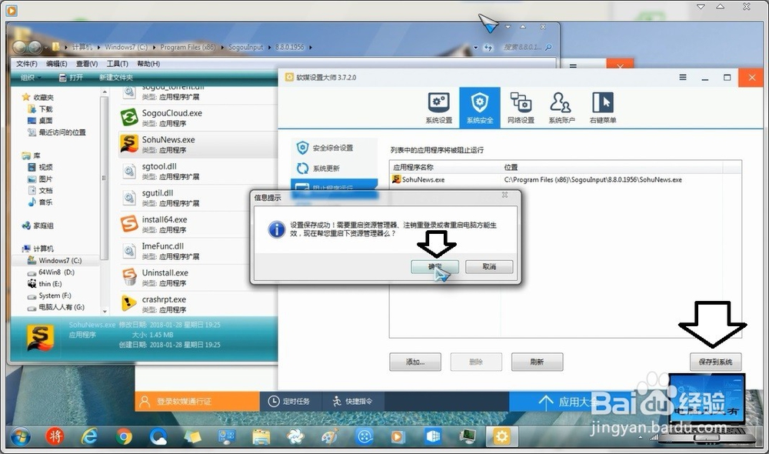Click the Explorer back navigation arrow
Screen dimensions: 769x454
point(20,47)
